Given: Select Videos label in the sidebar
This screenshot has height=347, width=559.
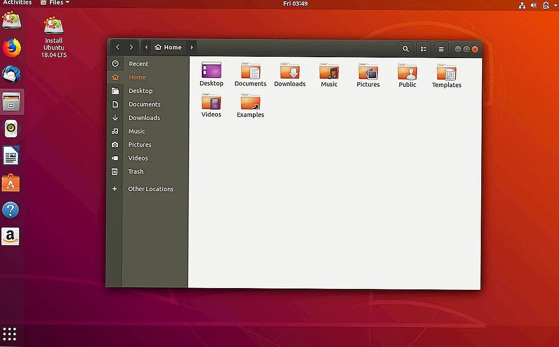Looking at the screenshot, I should click(138, 158).
